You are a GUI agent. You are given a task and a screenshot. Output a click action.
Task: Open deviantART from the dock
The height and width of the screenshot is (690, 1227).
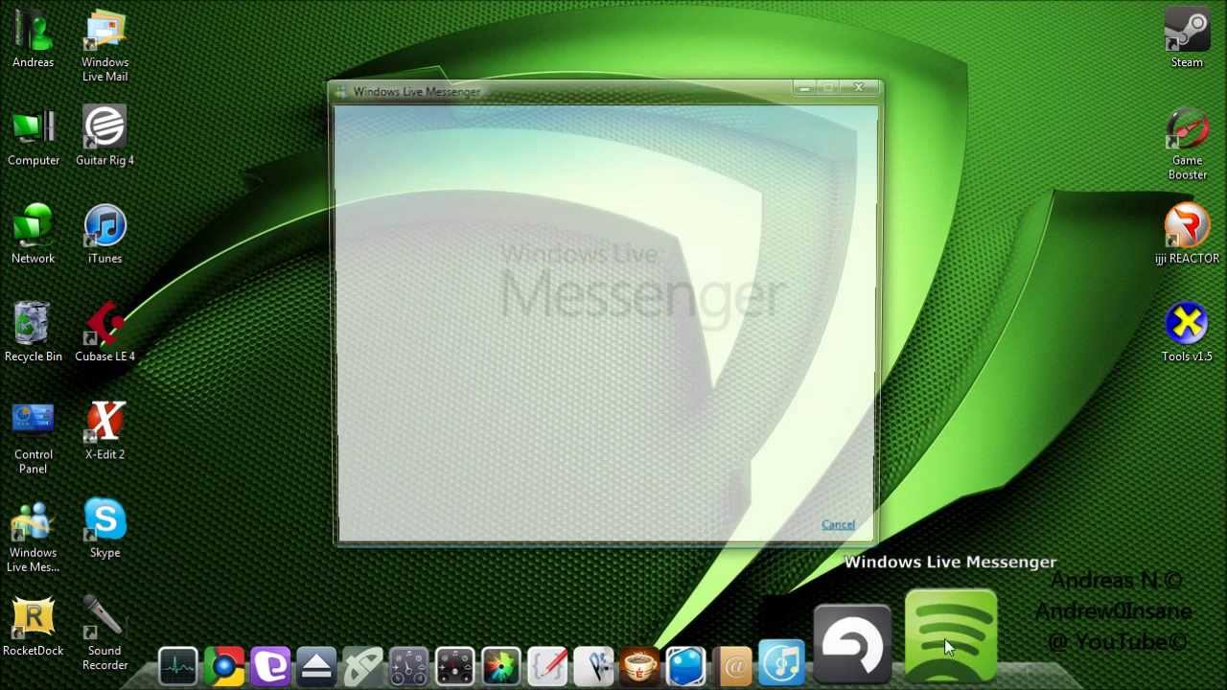tap(271, 665)
